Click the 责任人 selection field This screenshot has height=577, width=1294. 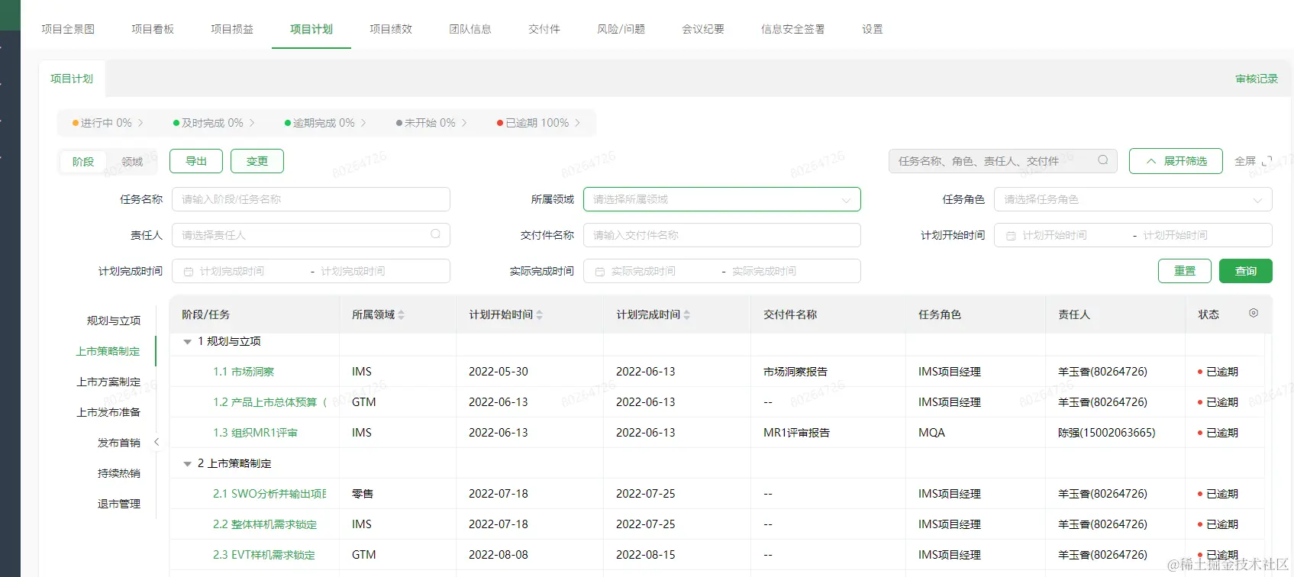311,235
